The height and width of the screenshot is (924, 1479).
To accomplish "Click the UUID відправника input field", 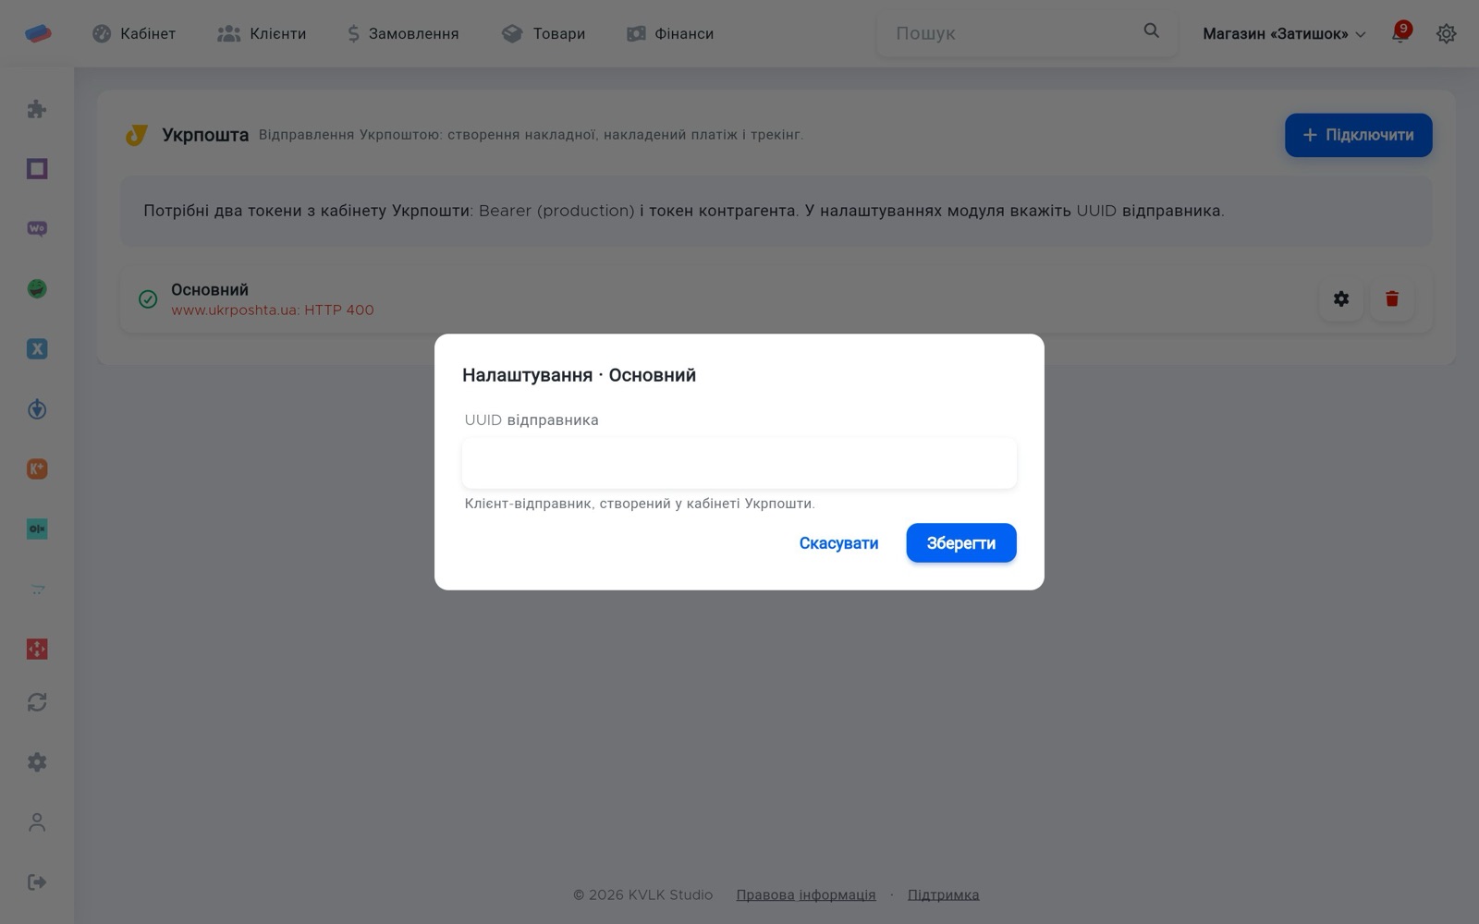I will pyautogui.click(x=739, y=463).
